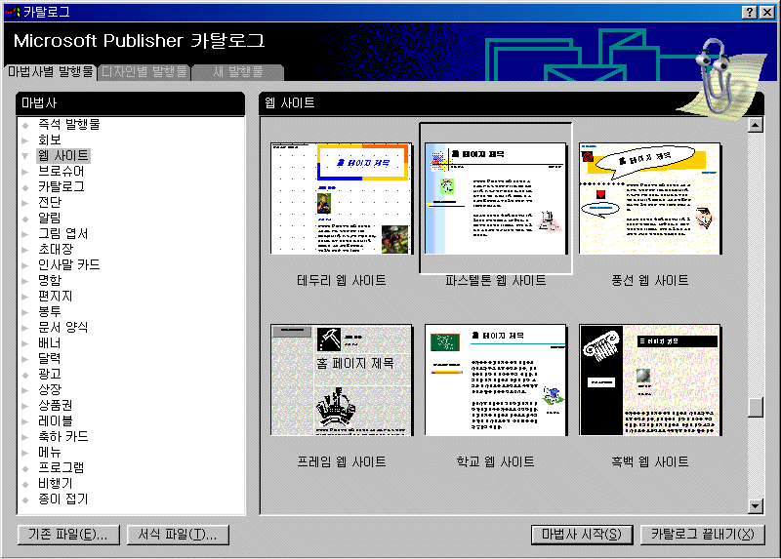
Task: Click the Publisher icon in title bar
Action: point(13,12)
